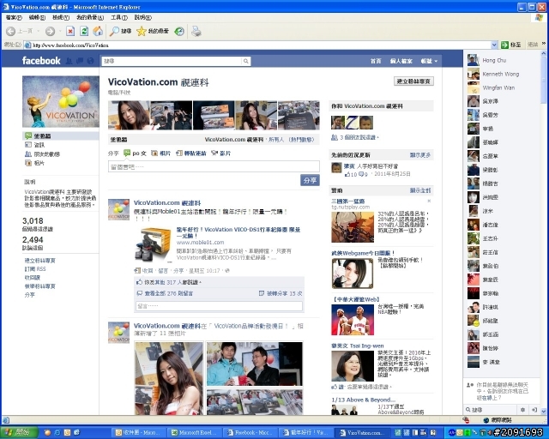Expand the IE toolbar overflow chevron
549x439 pixels.
[x=544, y=44]
